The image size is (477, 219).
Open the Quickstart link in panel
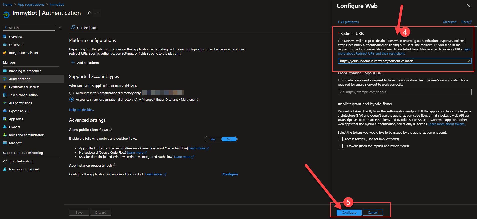pyautogui.click(x=450, y=22)
